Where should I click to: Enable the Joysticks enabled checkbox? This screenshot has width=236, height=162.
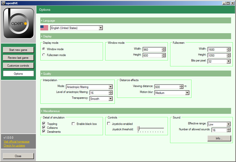(109, 123)
